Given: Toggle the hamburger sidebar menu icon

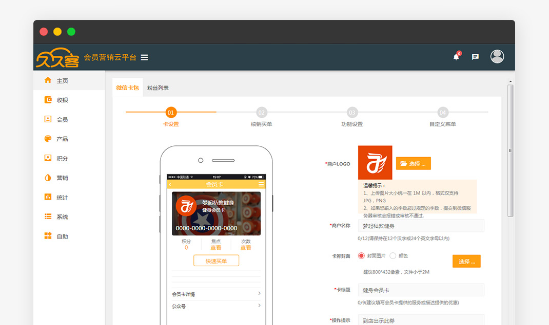Looking at the screenshot, I should pyautogui.click(x=144, y=57).
